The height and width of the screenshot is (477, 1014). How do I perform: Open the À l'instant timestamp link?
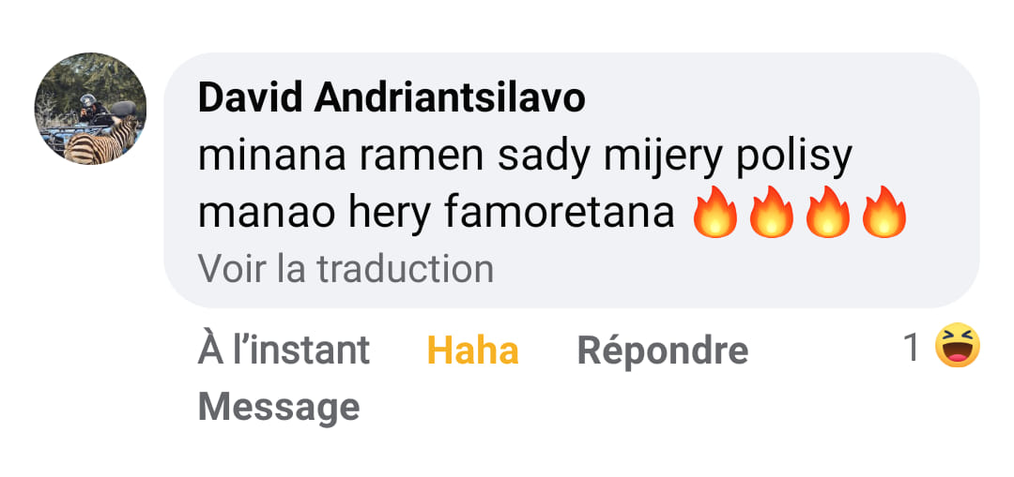click(x=284, y=350)
